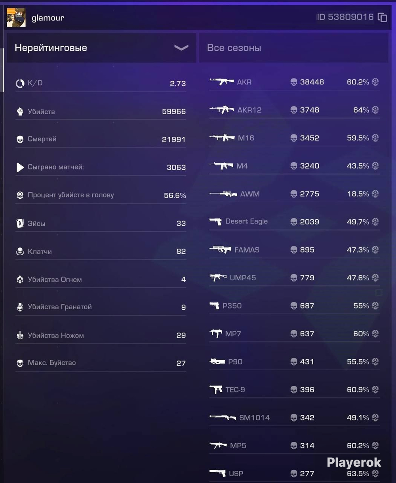Copy the player ID with the copy icon
396x483 pixels.
382,17
